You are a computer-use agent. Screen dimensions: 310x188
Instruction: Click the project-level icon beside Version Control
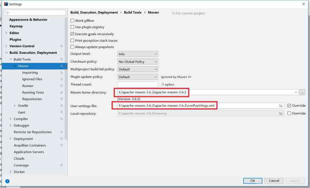pyautogui.click(x=62, y=46)
